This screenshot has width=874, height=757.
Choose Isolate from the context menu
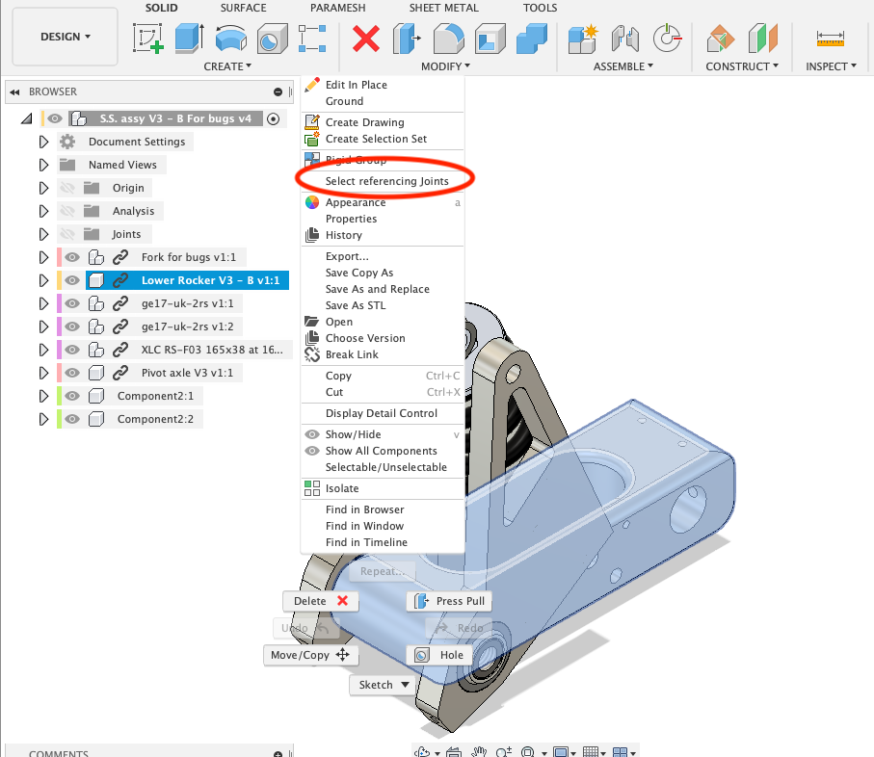[342, 488]
